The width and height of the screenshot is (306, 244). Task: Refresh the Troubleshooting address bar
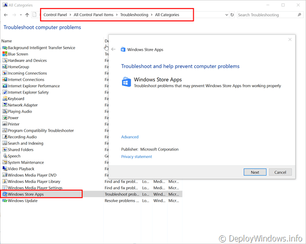[232, 15]
